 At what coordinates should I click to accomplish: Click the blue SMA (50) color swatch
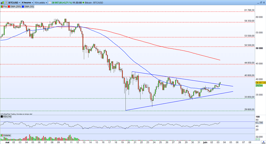click(23, 7)
